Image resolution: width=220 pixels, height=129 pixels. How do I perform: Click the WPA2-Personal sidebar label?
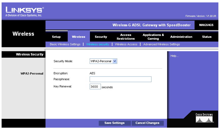(x=32, y=73)
